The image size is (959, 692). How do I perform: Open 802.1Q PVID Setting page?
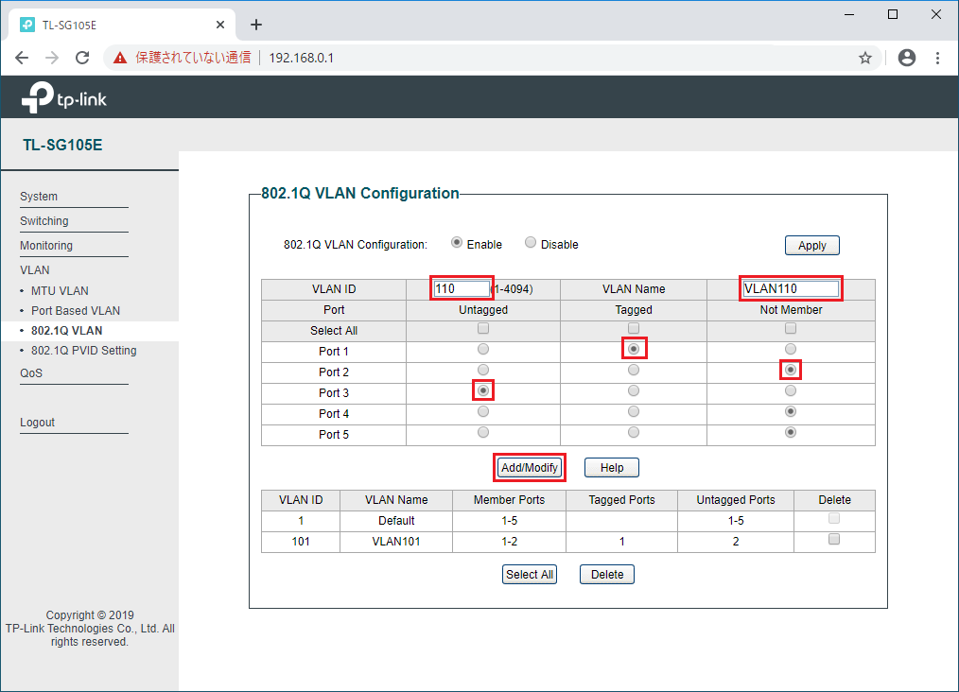click(84, 351)
